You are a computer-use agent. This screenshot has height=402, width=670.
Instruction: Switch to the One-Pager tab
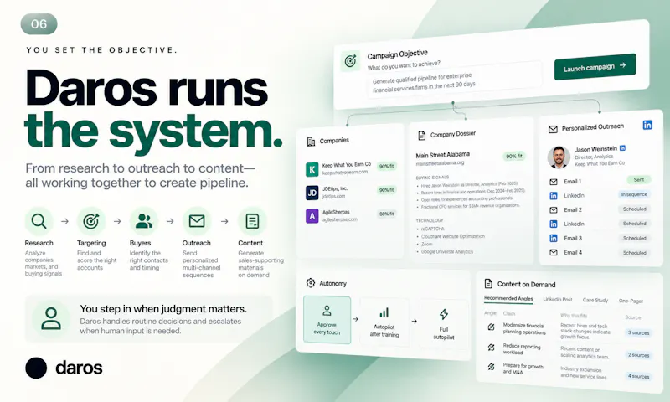point(631,301)
